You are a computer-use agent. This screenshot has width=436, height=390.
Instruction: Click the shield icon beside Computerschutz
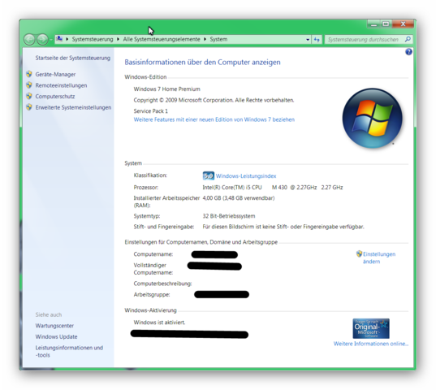coord(29,96)
